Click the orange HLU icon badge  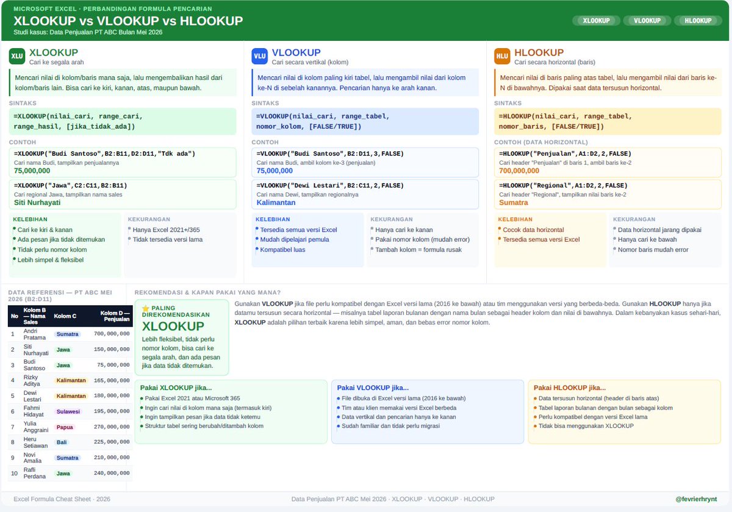tap(502, 56)
